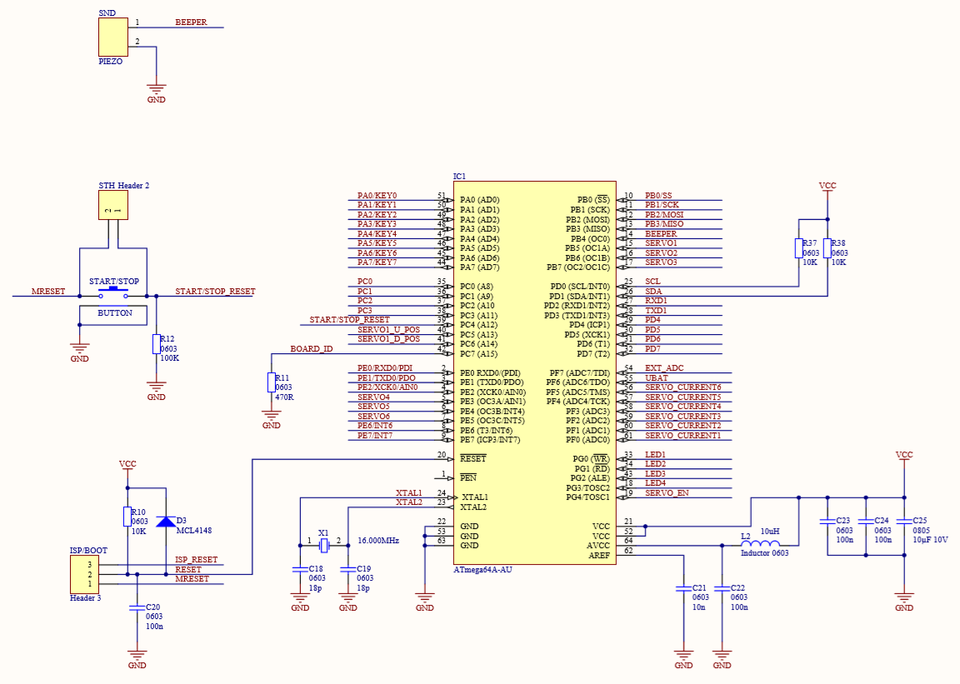Click the IC1 designator text
960x684 pixels.
pyautogui.click(x=459, y=177)
